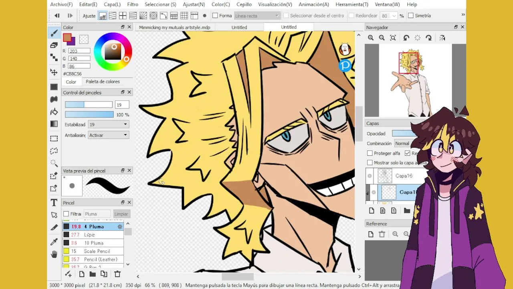Select the Hand pan tool
The height and width of the screenshot is (289, 513).
pyautogui.click(x=54, y=254)
